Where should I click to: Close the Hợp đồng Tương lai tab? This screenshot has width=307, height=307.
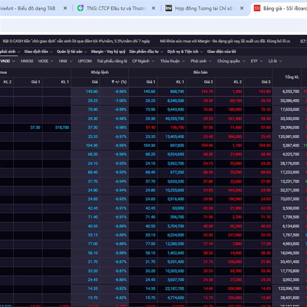(x=242, y=8)
